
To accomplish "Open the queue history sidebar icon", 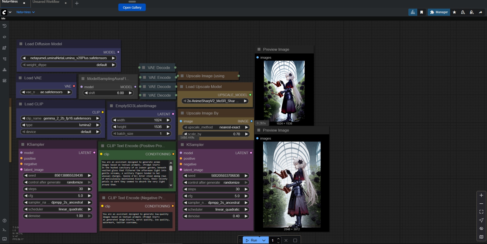I will [4, 26].
